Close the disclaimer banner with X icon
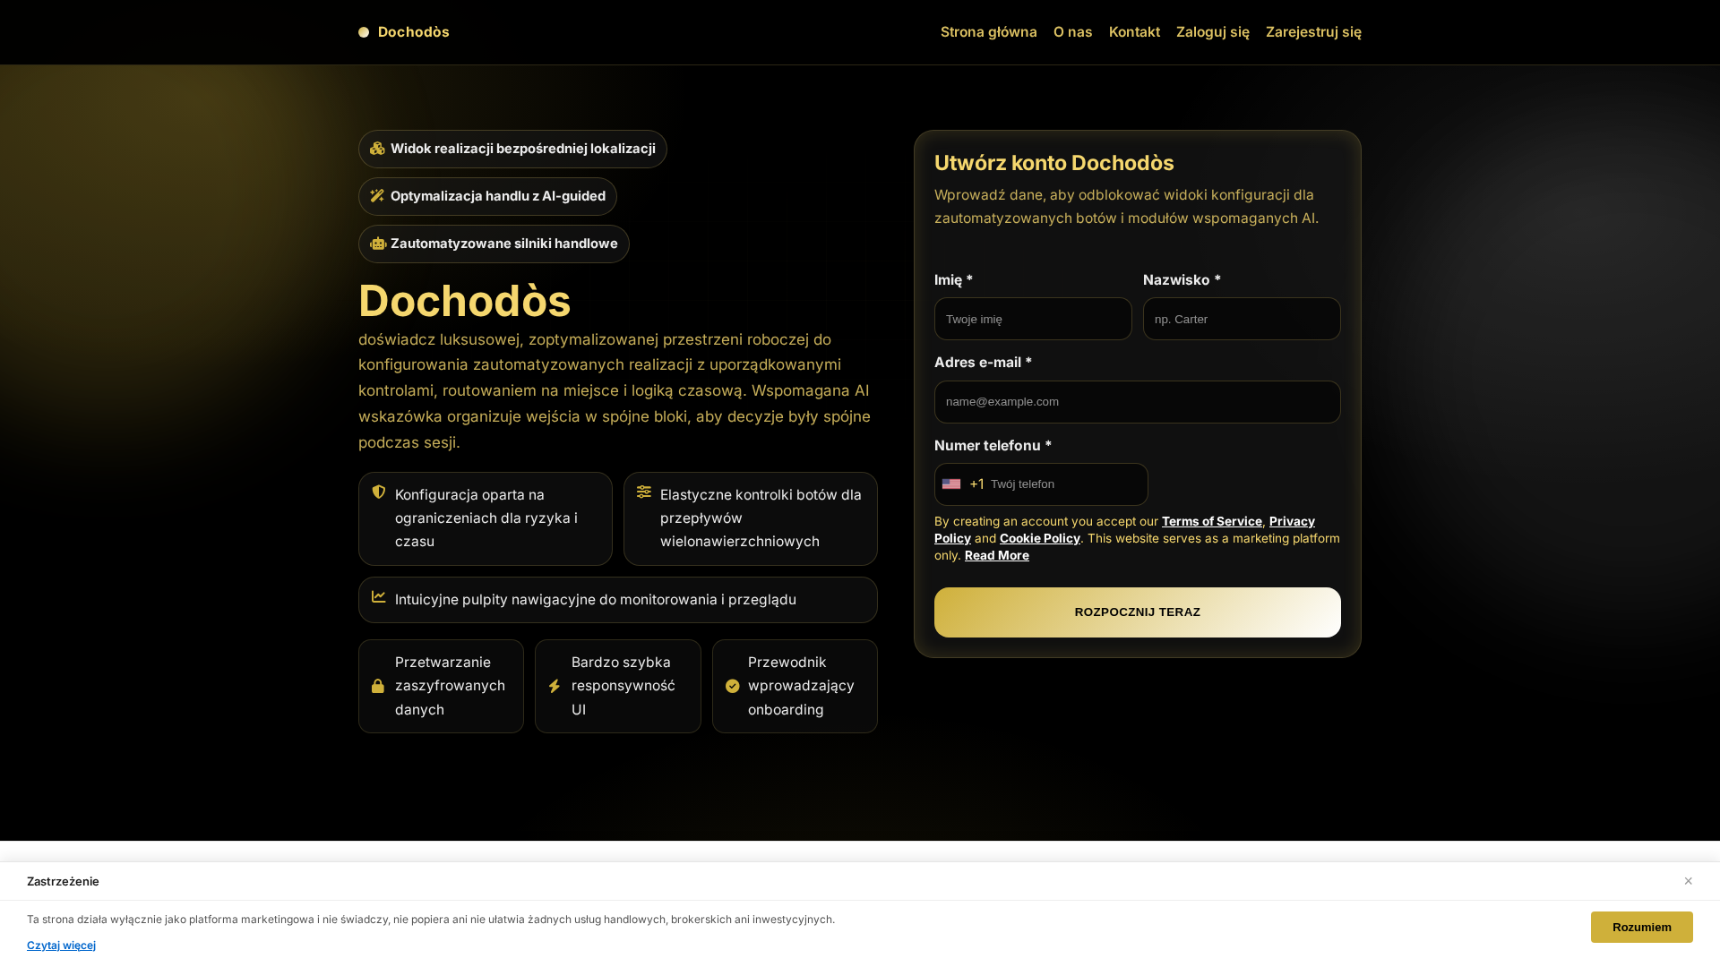This screenshot has width=1720, height=967. pos(1688,881)
